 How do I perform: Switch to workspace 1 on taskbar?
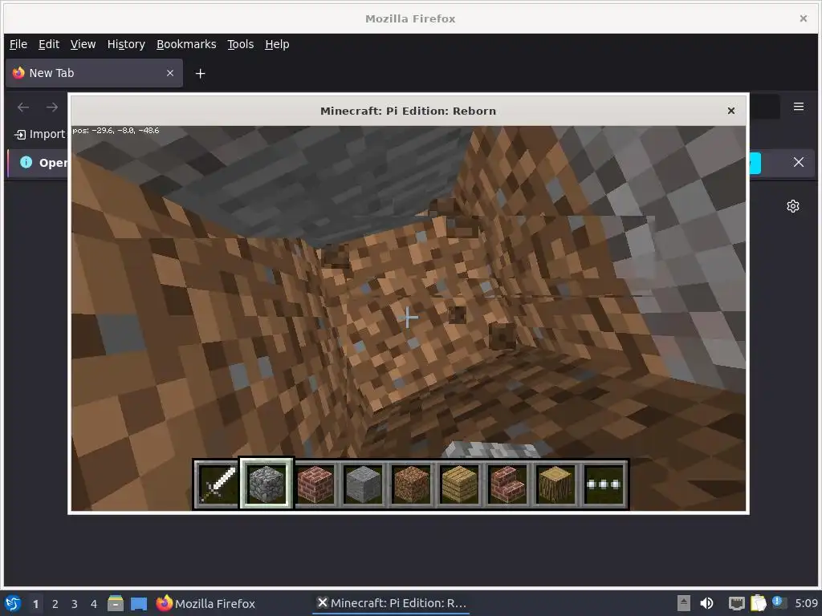[35, 604]
